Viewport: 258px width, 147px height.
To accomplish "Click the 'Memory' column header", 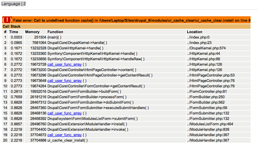I will click(x=32, y=32).
